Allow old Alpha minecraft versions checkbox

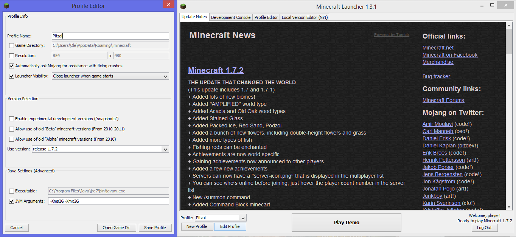click(x=11, y=139)
